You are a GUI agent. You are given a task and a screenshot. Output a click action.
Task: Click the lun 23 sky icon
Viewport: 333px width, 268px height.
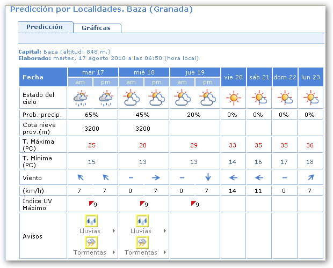click(310, 99)
